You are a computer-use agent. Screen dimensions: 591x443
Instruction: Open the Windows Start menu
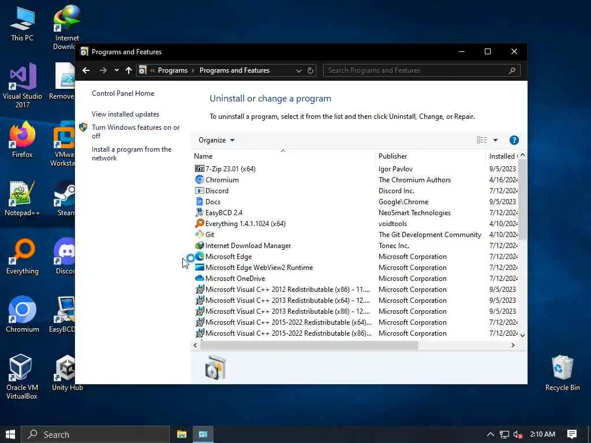10,434
